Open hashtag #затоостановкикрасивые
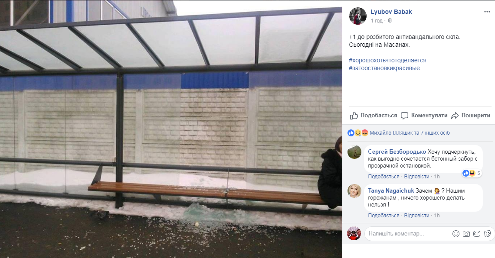495x258 pixels. click(x=384, y=68)
